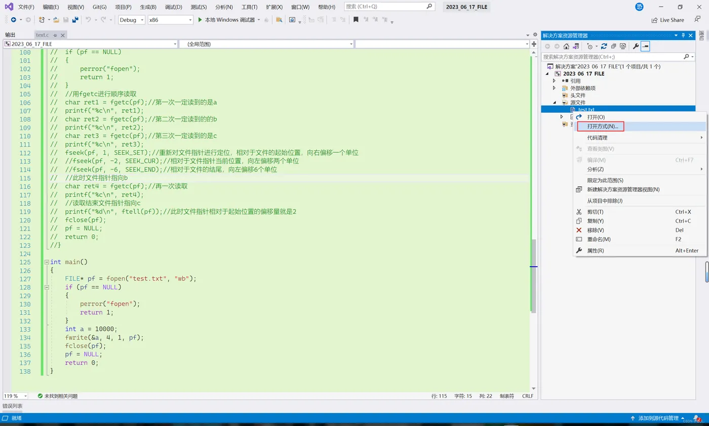Screen dimensions: 709x426
Task: Open the 2023_06_17_FILE project scope dropdown
Action: [90, 44]
